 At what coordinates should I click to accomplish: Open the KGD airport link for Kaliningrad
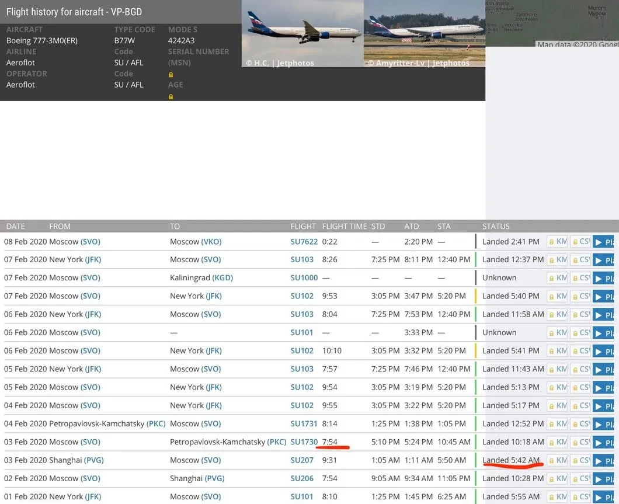coord(222,278)
